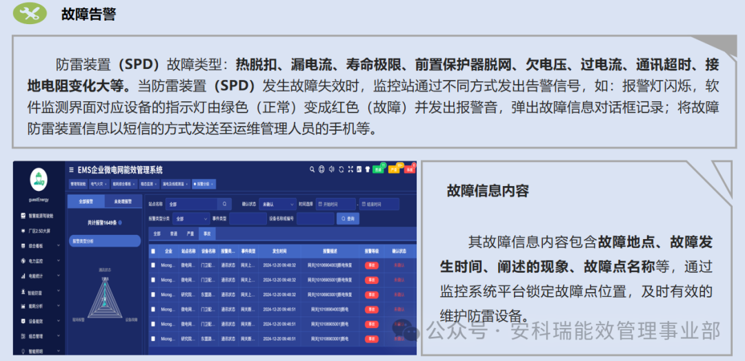This screenshot has width=745, height=361.
Task: Toggle the fullscreen icon in top toolbar
Action: click(x=350, y=169)
